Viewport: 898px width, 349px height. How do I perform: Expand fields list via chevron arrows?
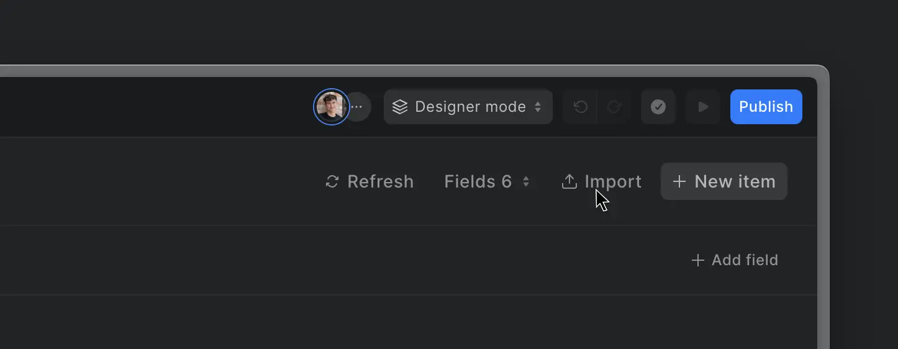[526, 181]
